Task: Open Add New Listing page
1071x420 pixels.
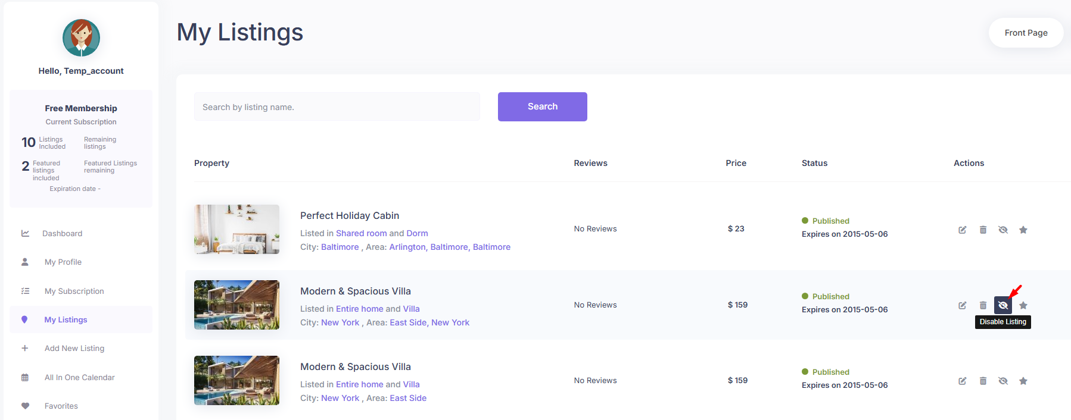Action: 74,348
